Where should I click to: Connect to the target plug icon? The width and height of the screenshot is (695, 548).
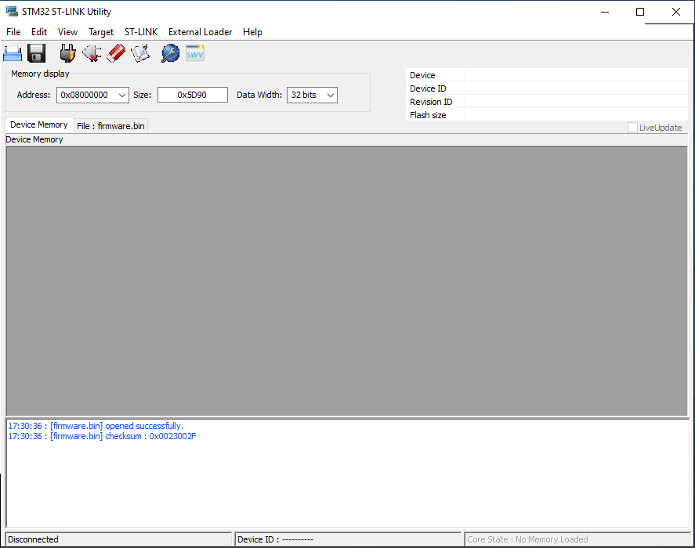tap(68, 53)
